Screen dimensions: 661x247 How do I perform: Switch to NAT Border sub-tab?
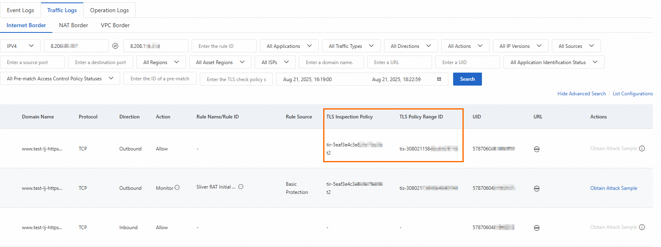[x=73, y=25]
